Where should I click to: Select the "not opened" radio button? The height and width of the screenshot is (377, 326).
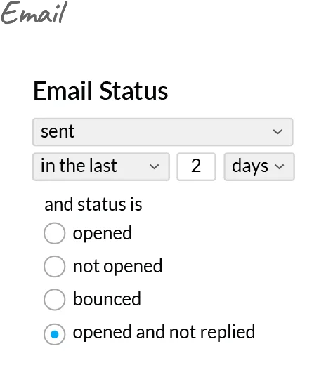point(54,266)
